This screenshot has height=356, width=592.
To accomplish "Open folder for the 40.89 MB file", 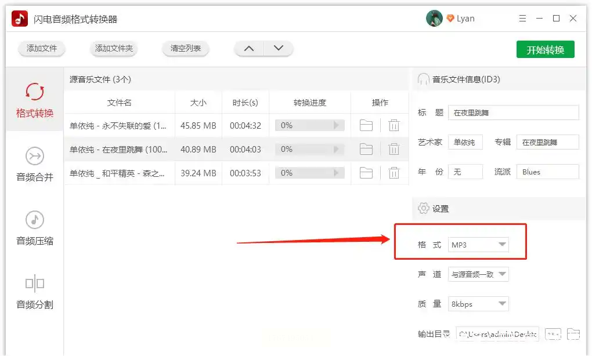I will click(366, 150).
